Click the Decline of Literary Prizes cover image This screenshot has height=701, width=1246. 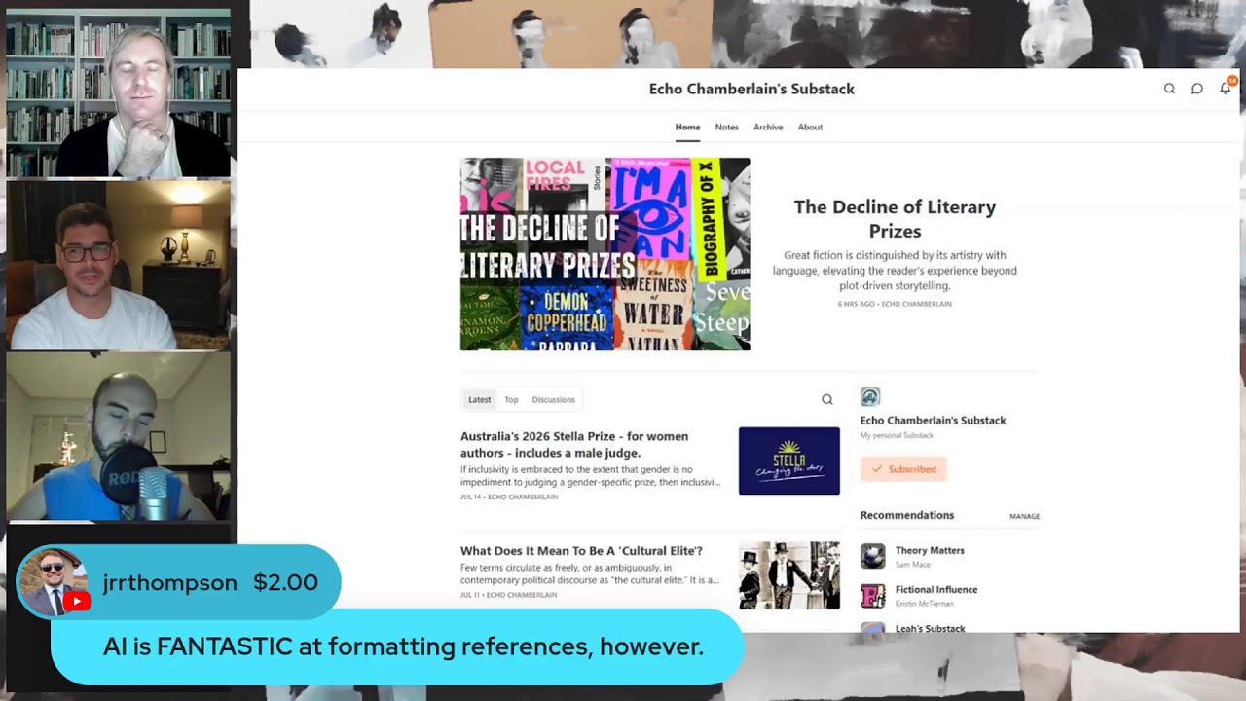pos(605,254)
